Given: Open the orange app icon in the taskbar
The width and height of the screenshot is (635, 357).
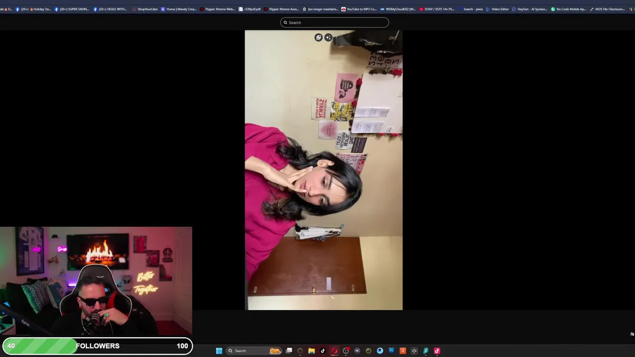Looking at the screenshot, I should (403, 351).
